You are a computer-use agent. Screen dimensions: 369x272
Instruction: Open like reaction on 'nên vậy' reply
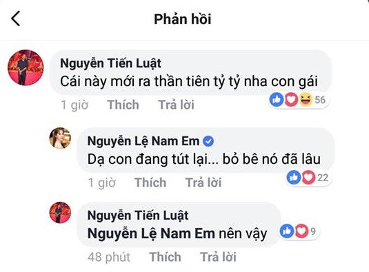tap(287, 231)
